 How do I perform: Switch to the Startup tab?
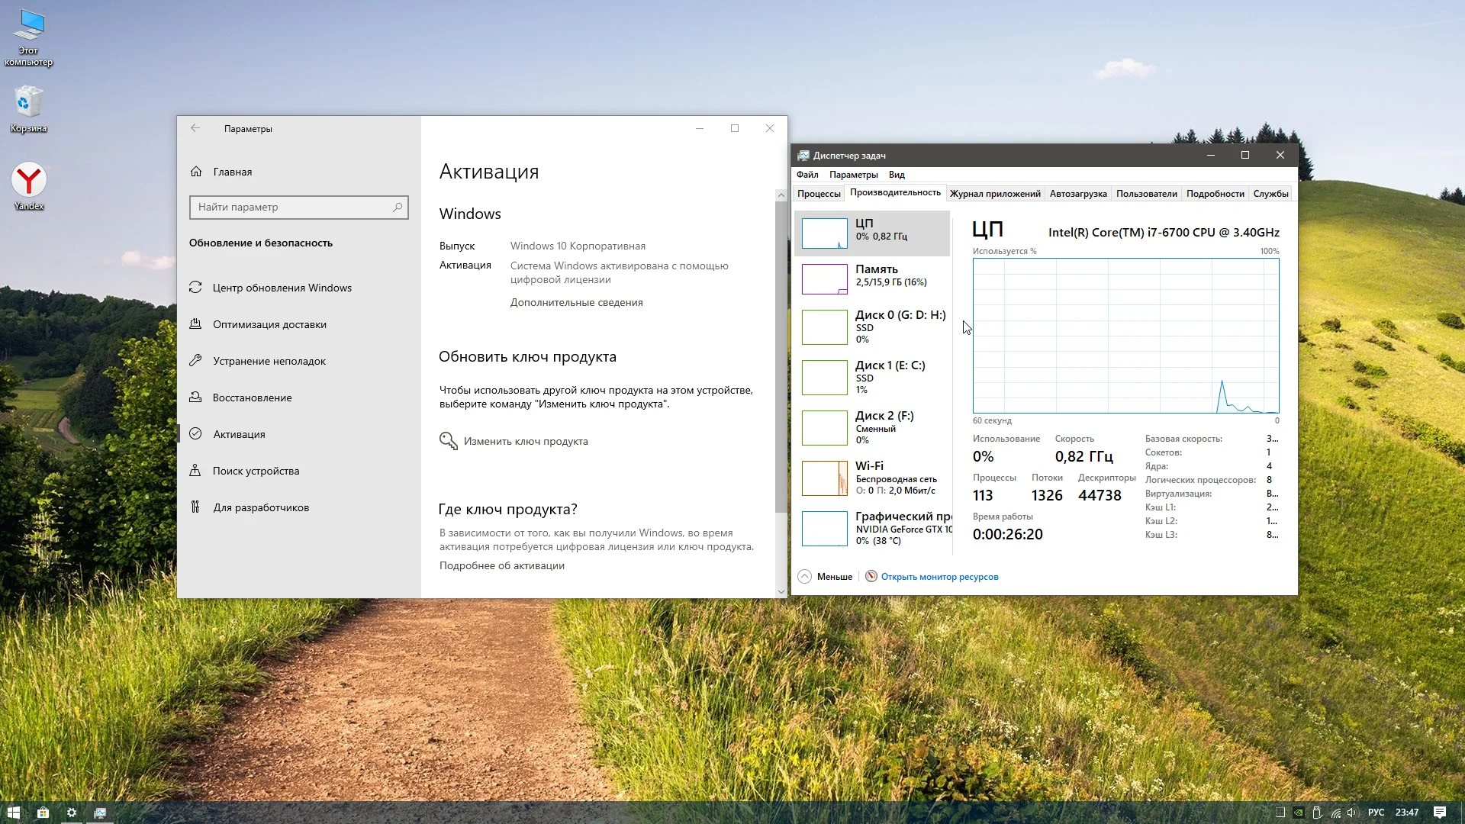[x=1077, y=194]
